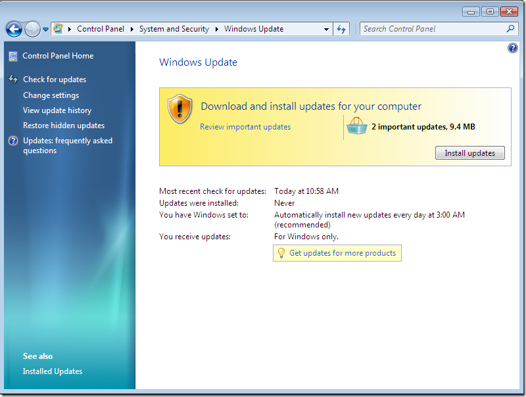
Task: Click 'For Windows only.' text
Action: click(306, 237)
